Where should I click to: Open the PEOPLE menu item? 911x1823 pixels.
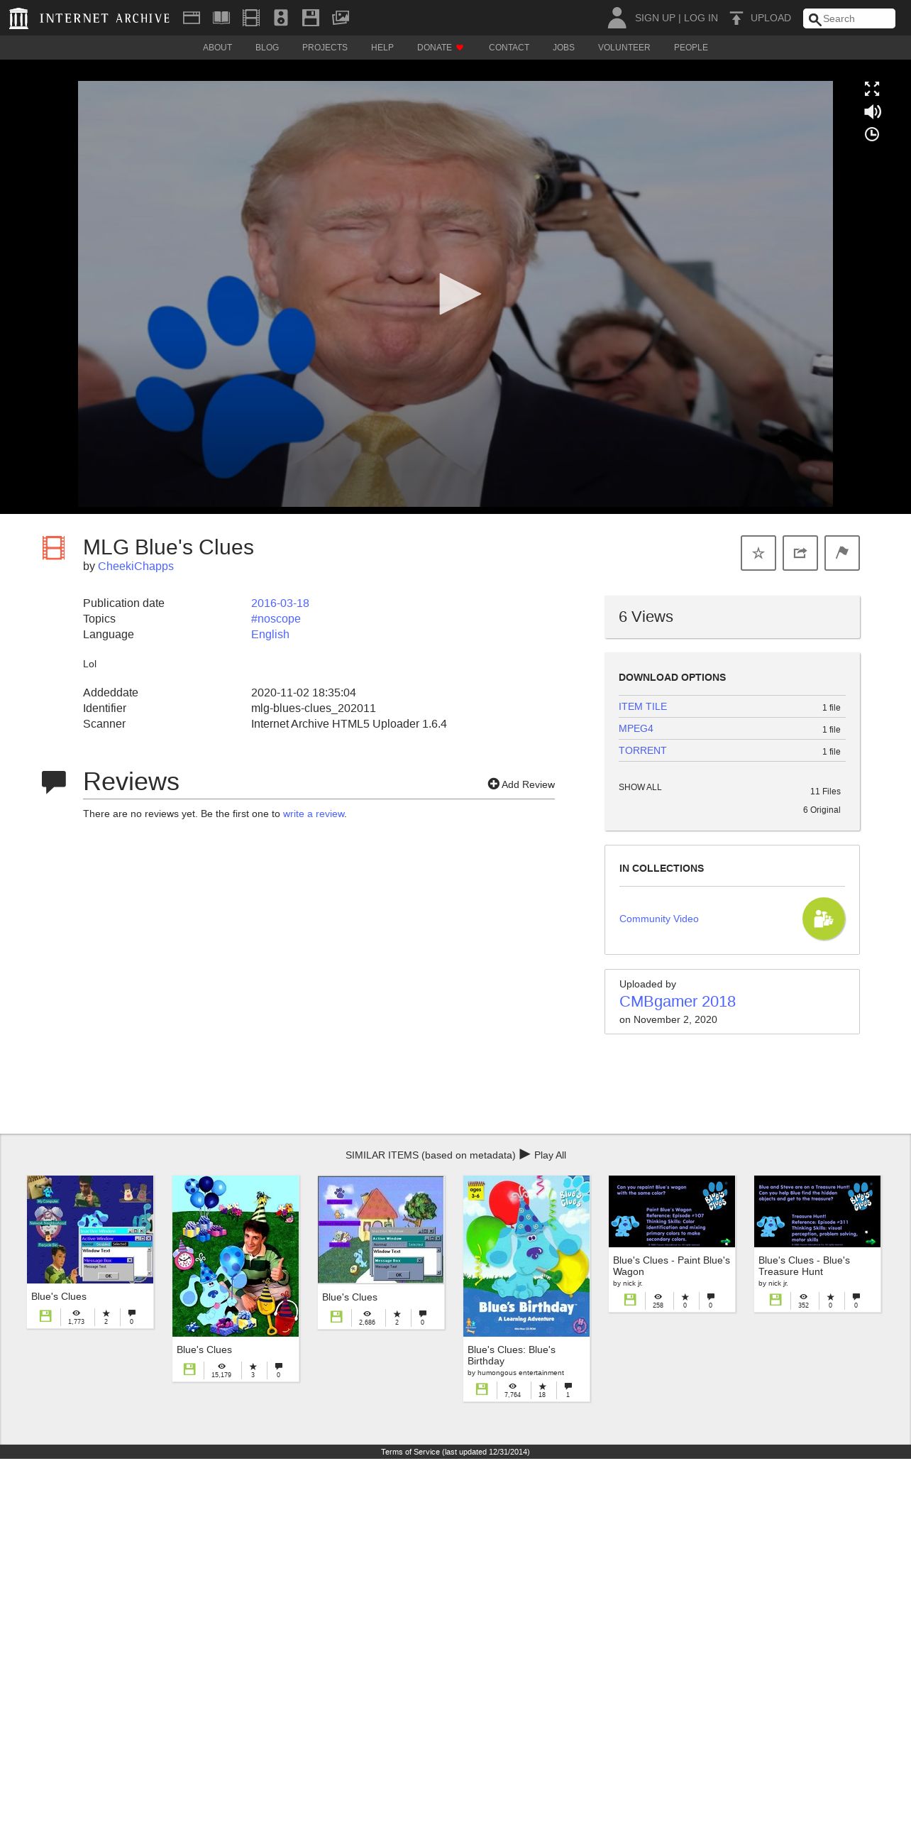pyautogui.click(x=690, y=48)
